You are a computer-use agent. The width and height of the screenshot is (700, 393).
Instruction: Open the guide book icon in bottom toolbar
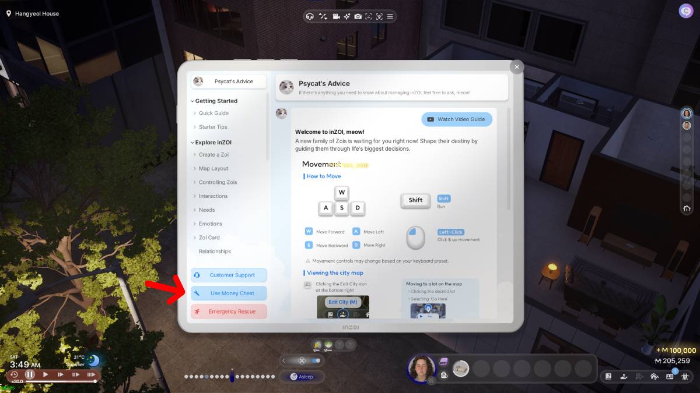(608, 376)
